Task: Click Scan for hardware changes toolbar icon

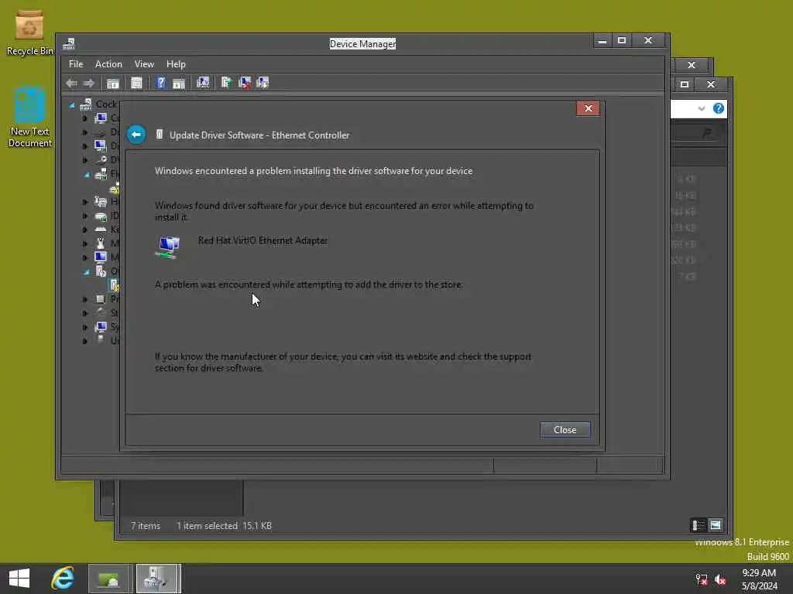Action: [x=203, y=83]
